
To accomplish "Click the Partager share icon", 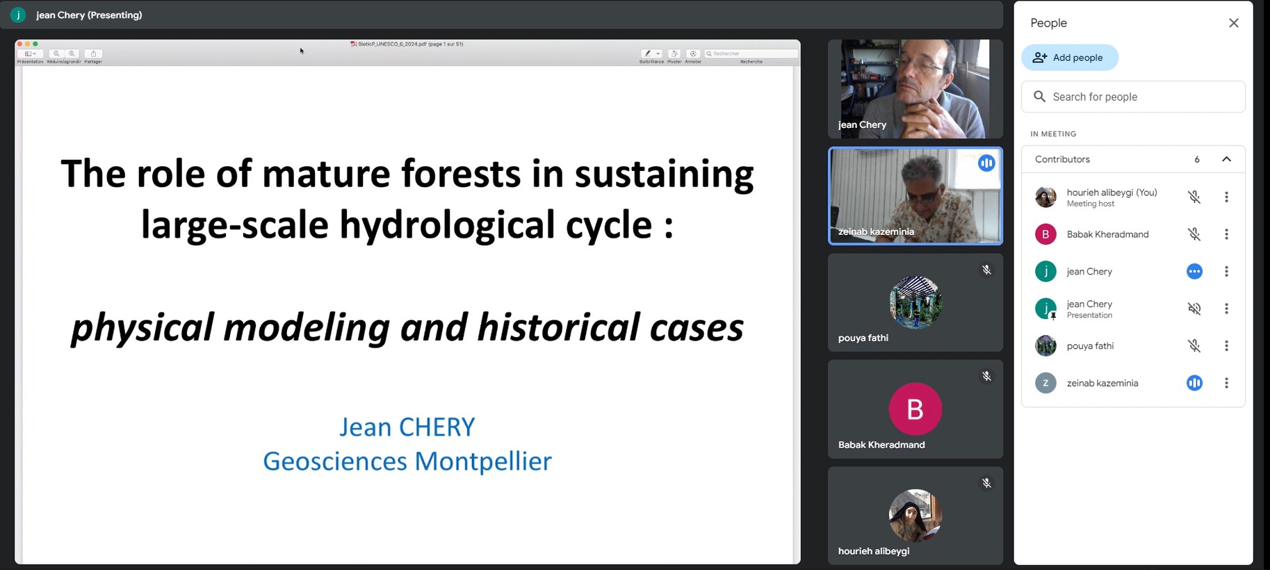I will 93,54.
